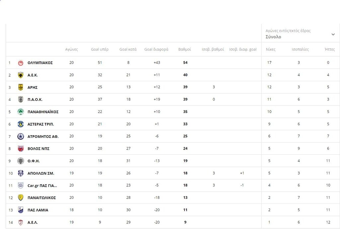Sort table by Goal διαφορά header
The image size is (340, 229).
[x=156, y=49]
